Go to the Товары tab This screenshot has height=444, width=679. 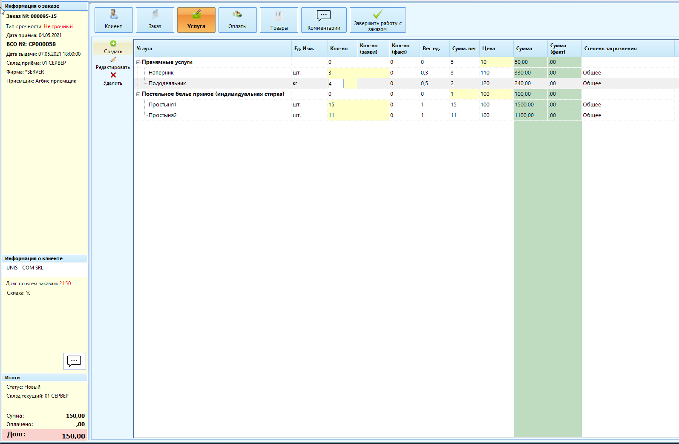tap(279, 20)
